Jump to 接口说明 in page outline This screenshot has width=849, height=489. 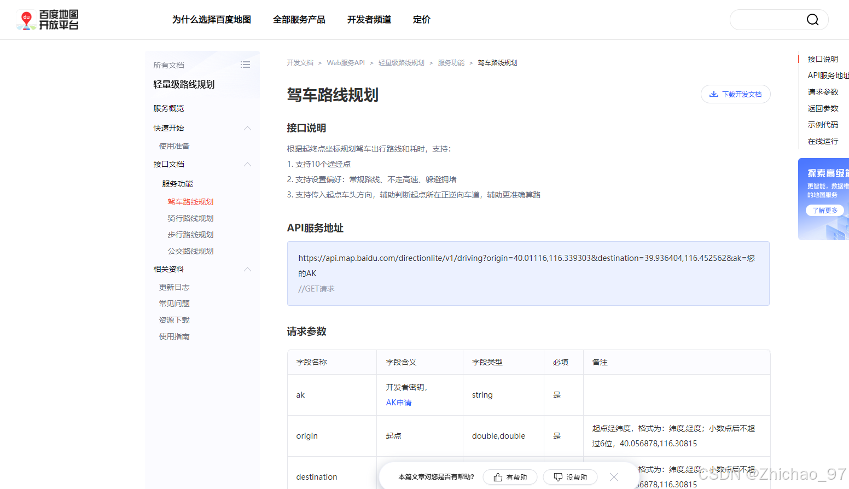tap(823, 59)
